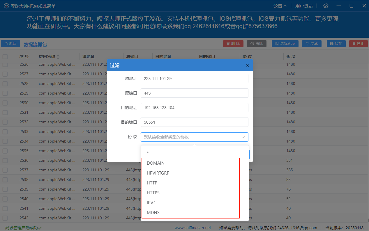The width and height of the screenshot is (369, 231).
Task: Select HPVIRTGRP from protocol list
Action: click(x=195, y=173)
